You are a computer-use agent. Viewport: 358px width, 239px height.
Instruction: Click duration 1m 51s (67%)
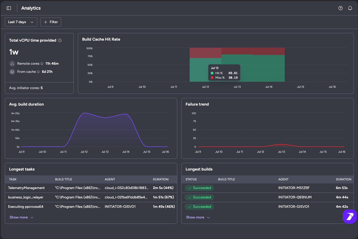pos(163,197)
